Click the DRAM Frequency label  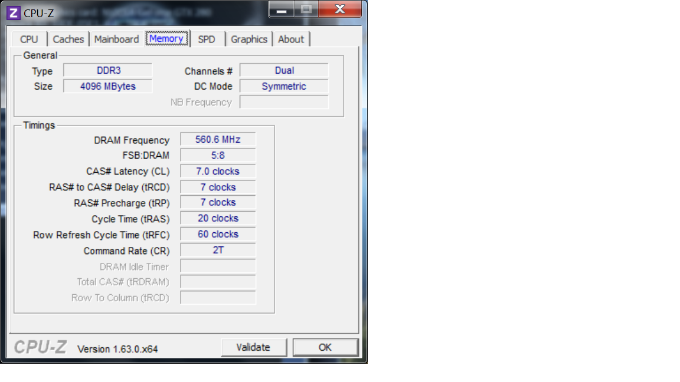tap(132, 140)
